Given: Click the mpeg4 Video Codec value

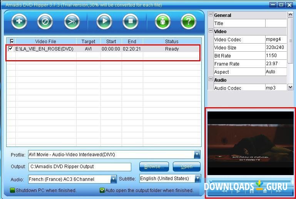Looking at the screenshot, I should point(276,39).
